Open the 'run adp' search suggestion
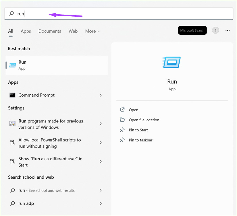 [x=57, y=203]
